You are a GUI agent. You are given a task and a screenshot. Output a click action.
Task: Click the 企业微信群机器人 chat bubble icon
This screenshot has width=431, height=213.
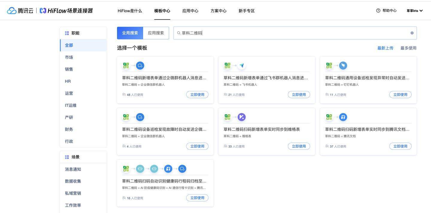pyautogui.click(x=140, y=65)
